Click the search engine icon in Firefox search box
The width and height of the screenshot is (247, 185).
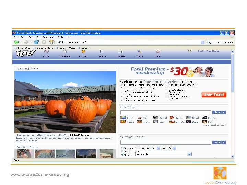[x=209, y=42]
